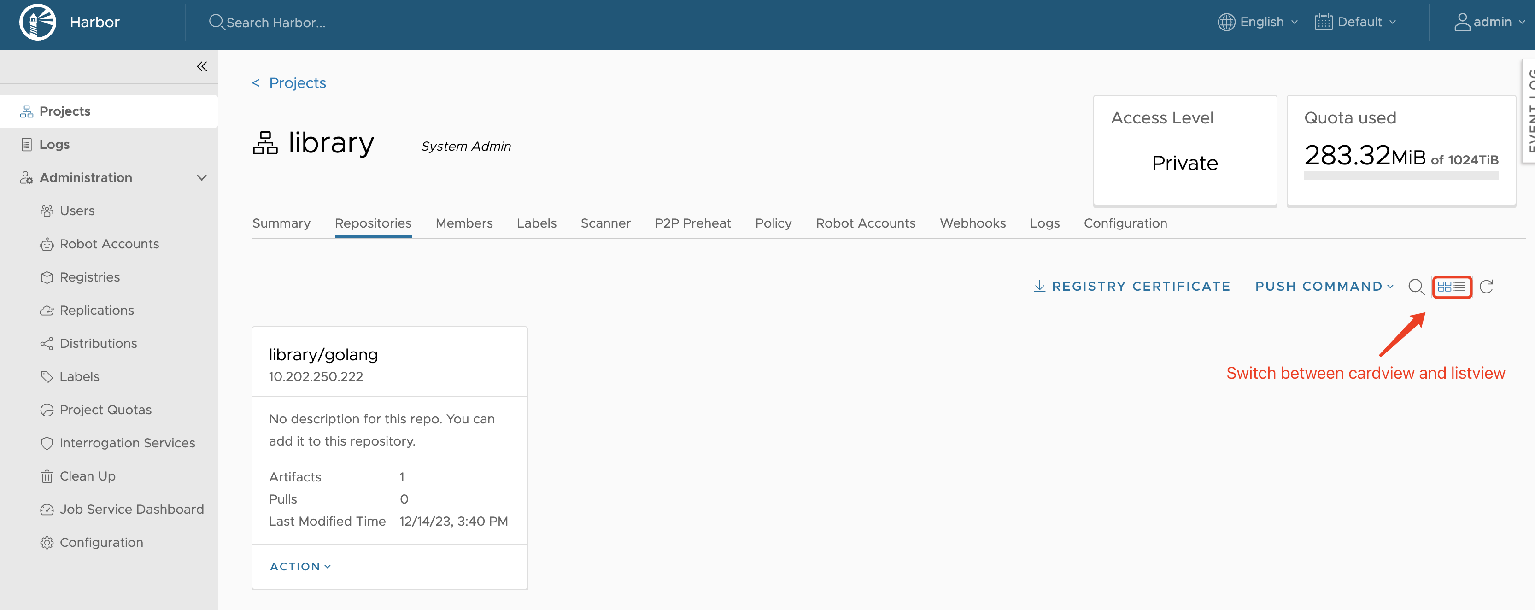Switch to the Webhooks tab
1535x610 pixels.
973,223
